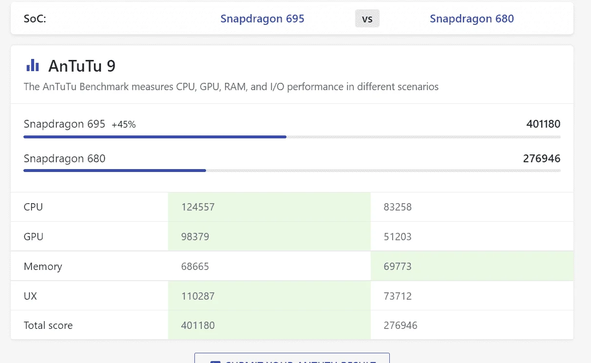This screenshot has width=591, height=363.
Task: Select UX value 73712
Action: (x=398, y=296)
